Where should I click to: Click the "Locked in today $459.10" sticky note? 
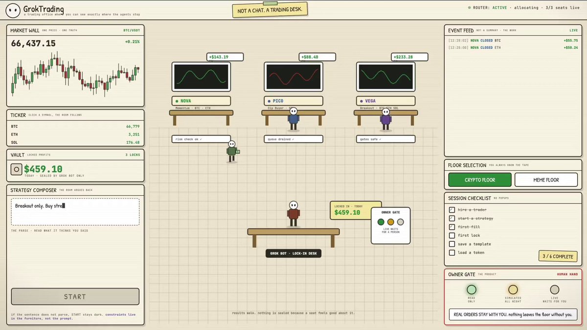(355, 210)
